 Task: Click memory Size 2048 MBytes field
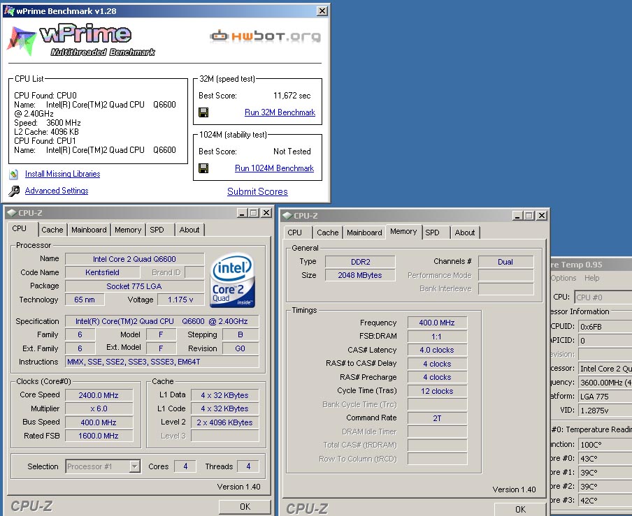(360, 275)
